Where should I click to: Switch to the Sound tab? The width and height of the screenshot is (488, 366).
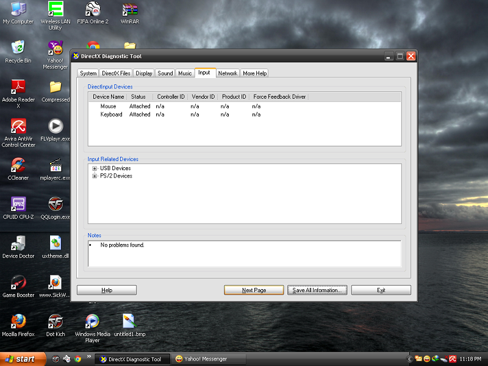[165, 73]
